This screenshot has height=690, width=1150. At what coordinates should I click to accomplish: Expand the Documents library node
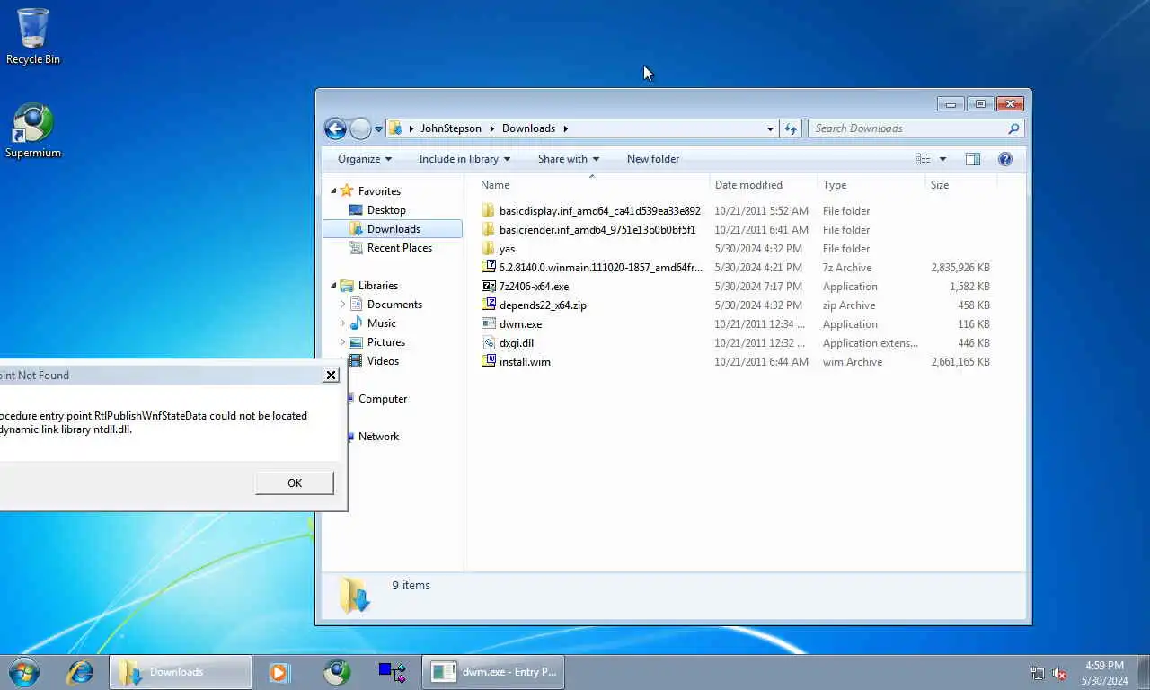342,305
